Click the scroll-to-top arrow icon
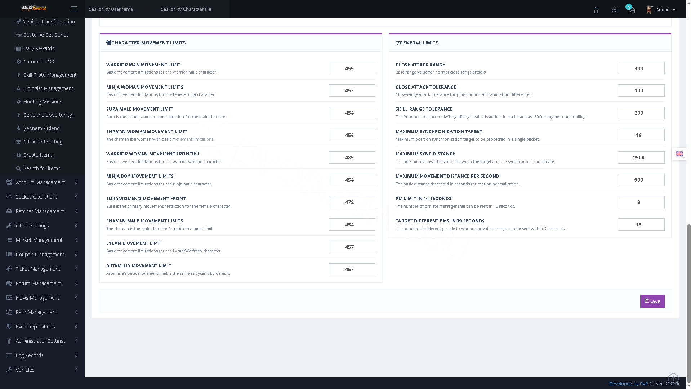The height and width of the screenshot is (389, 691). [673, 379]
